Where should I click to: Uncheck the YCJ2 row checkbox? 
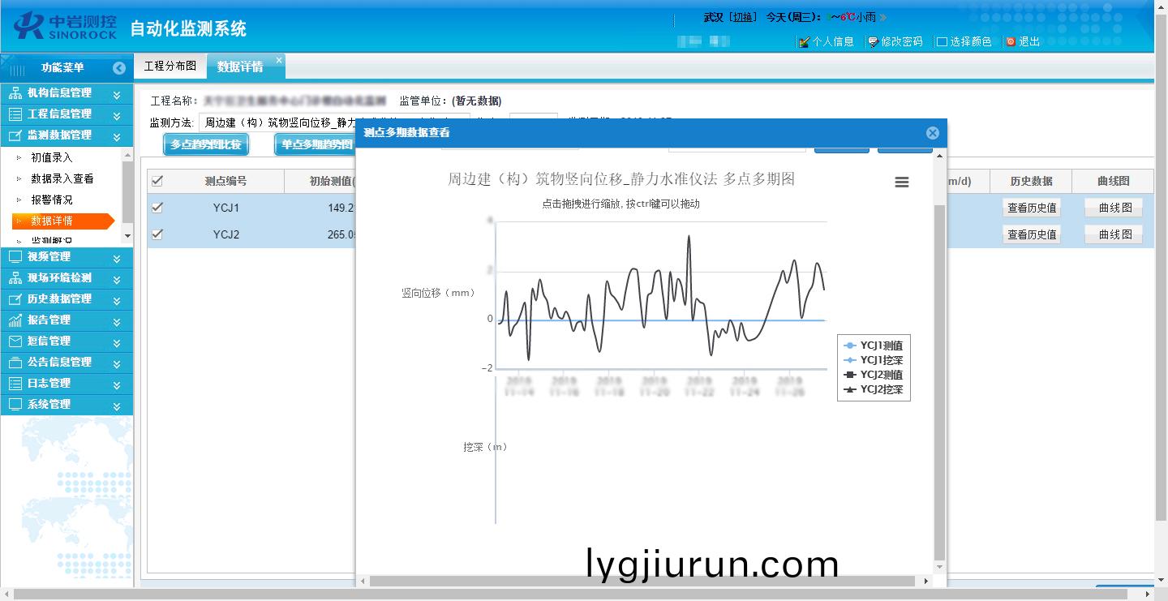157,234
